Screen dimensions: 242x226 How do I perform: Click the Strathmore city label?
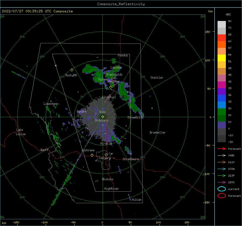tap(131, 159)
